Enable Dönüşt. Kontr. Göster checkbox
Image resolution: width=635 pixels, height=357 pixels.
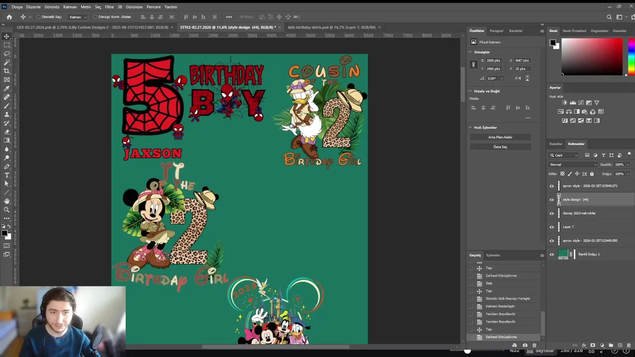tap(95, 17)
